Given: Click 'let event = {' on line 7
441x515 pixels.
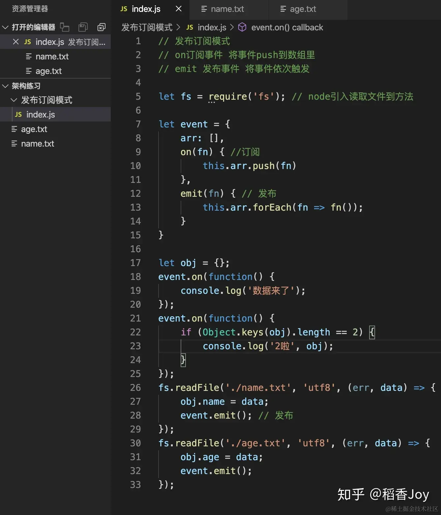Looking at the screenshot, I should (x=194, y=124).
